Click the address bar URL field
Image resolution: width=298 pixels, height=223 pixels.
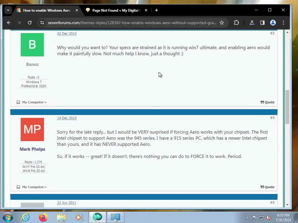tap(132, 23)
